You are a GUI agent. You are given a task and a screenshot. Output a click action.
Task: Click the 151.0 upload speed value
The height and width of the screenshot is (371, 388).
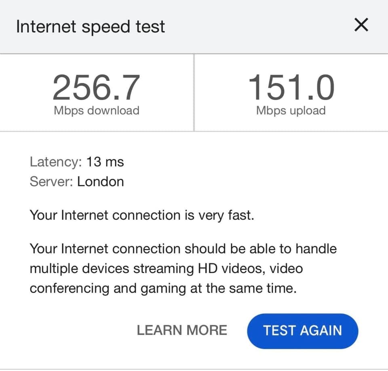pos(291,88)
